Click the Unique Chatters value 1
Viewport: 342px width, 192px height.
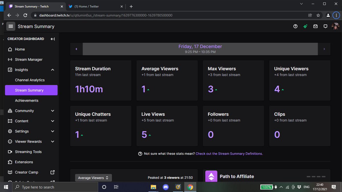pyautogui.click(x=77, y=135)
